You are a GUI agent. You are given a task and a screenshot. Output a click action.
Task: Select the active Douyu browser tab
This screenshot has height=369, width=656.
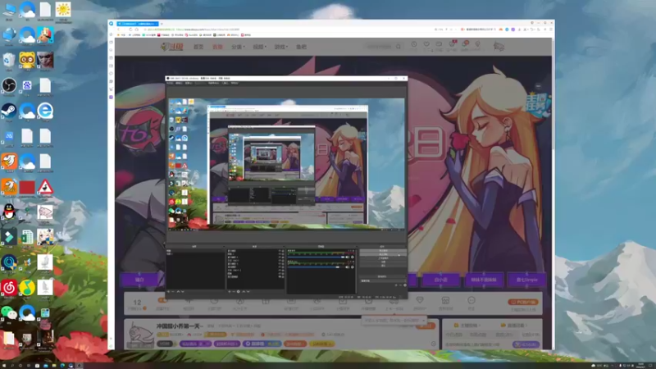[x=137, y=24]
